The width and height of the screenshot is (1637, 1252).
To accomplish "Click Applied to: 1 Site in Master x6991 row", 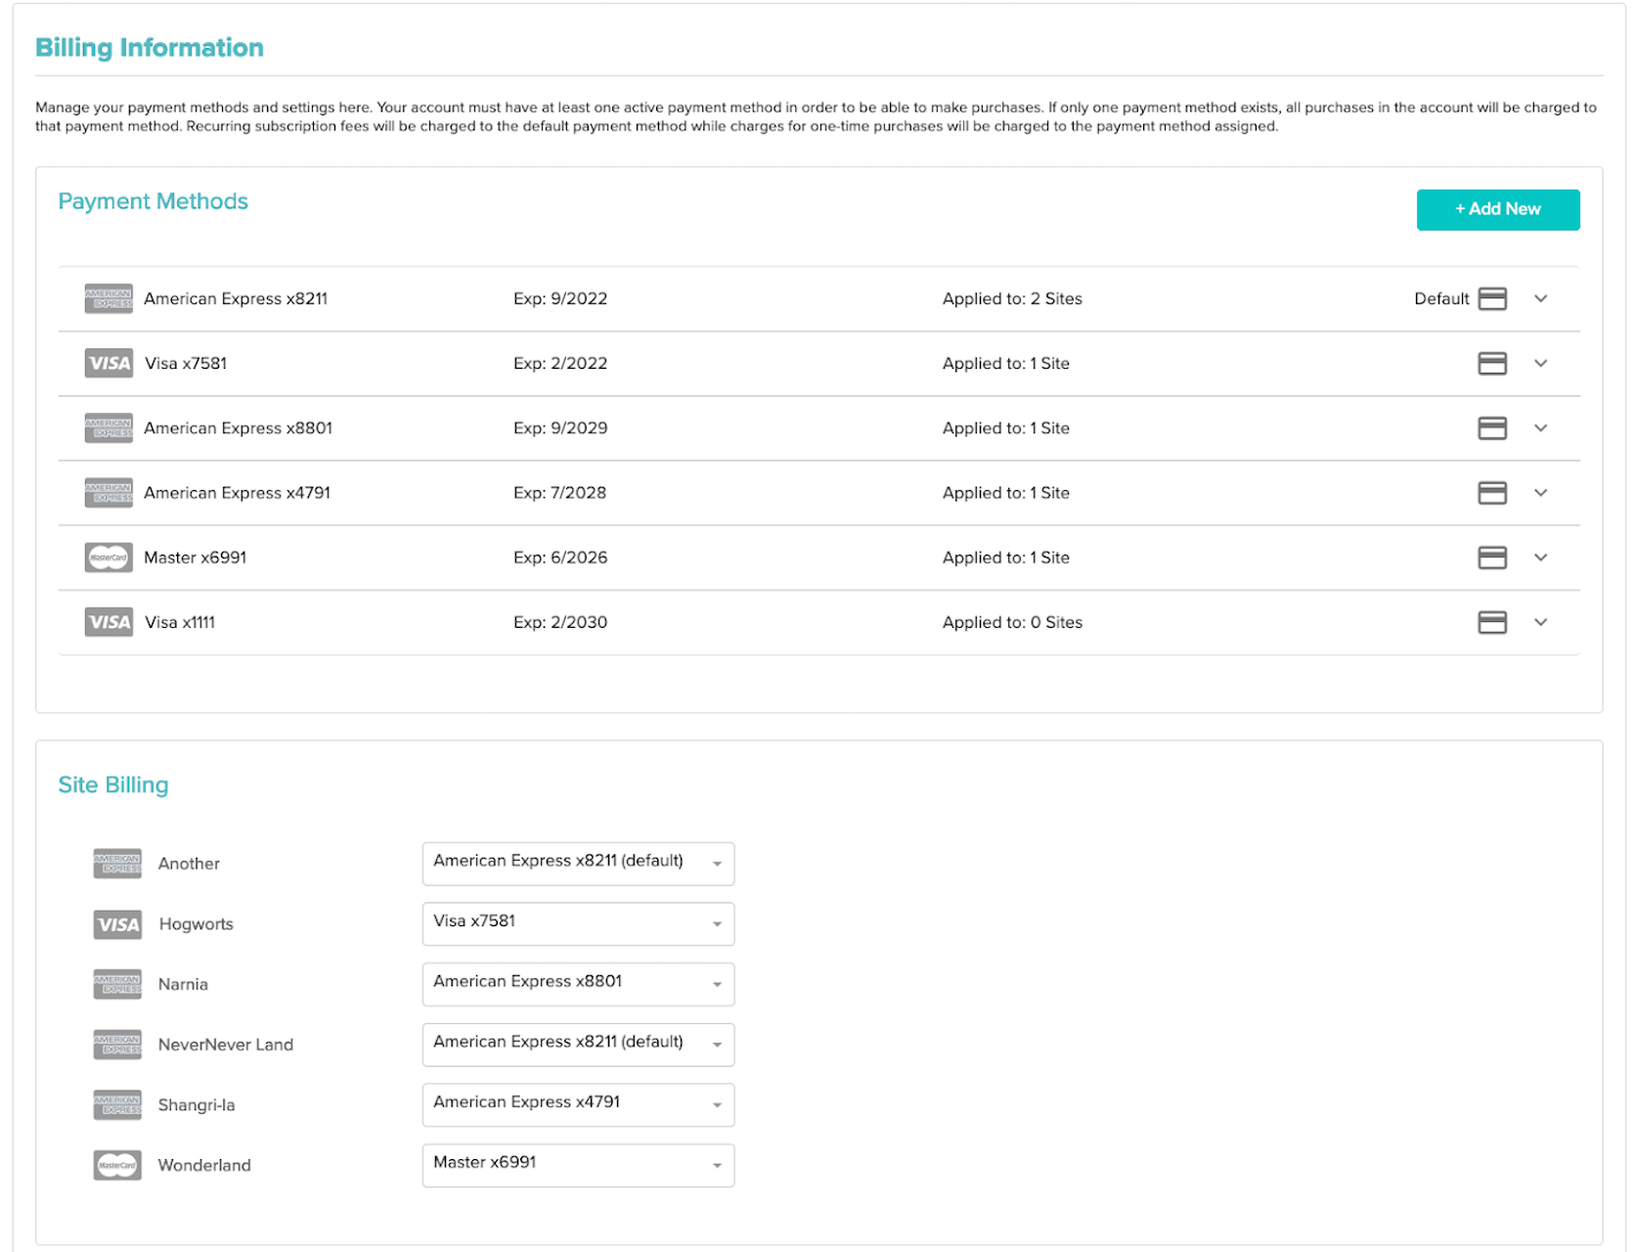I will point(1006,558).
